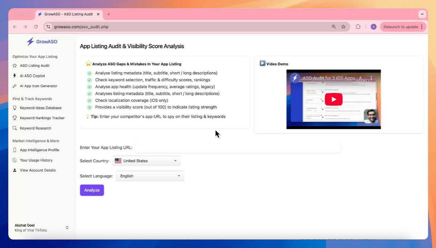This screenshot has height=248, width=436.
Task: Click the Market Intelligence & More heading
Action: 36,141
